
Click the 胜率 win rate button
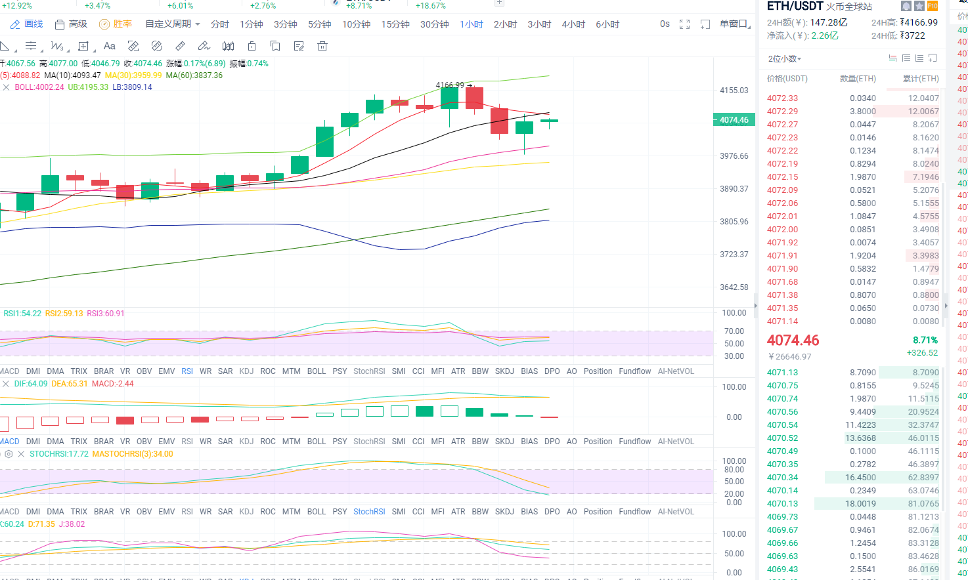pos(116,24)
